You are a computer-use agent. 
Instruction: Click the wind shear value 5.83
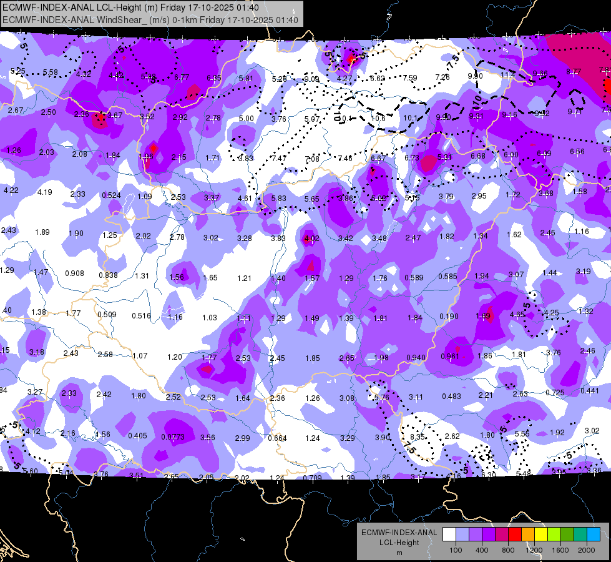coord(278,198)
